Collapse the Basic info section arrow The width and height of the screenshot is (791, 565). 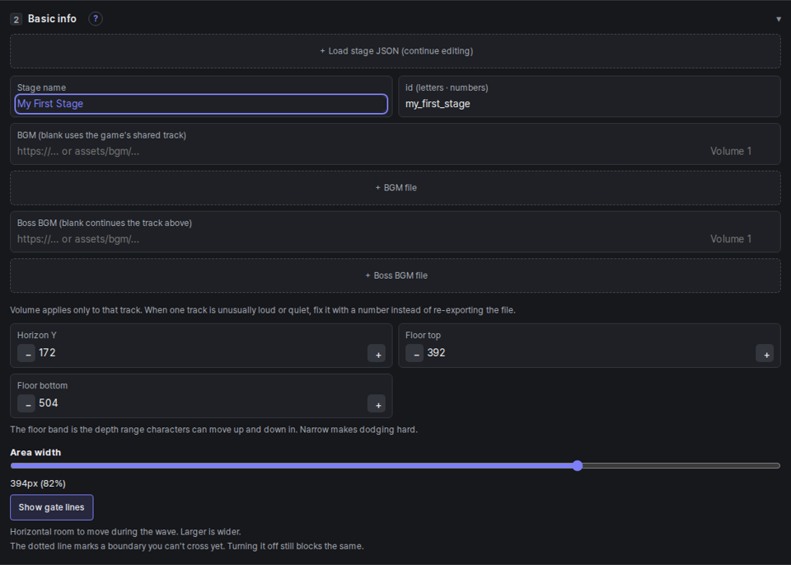pos(779,19)
